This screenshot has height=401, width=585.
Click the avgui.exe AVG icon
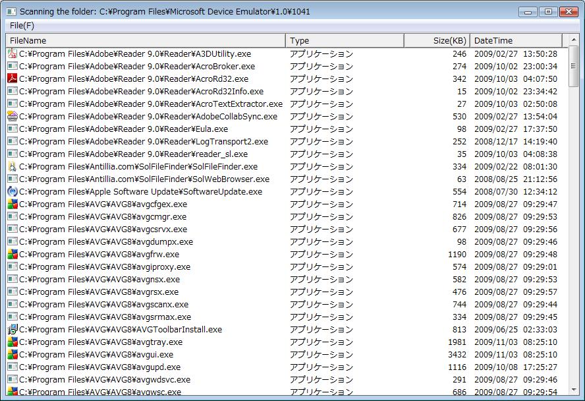(13, 354)
